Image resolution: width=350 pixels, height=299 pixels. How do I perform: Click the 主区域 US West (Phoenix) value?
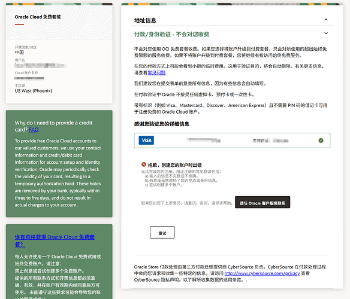(x=33, y=91)
